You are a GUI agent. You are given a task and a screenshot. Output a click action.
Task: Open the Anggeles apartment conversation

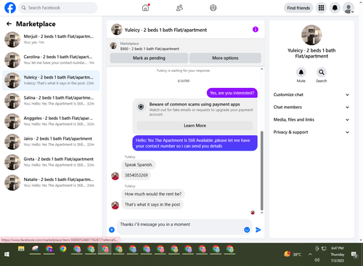point(51,121)
